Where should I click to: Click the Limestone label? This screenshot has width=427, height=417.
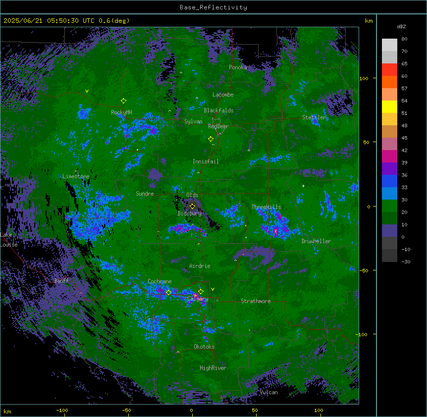click(76, 176)
